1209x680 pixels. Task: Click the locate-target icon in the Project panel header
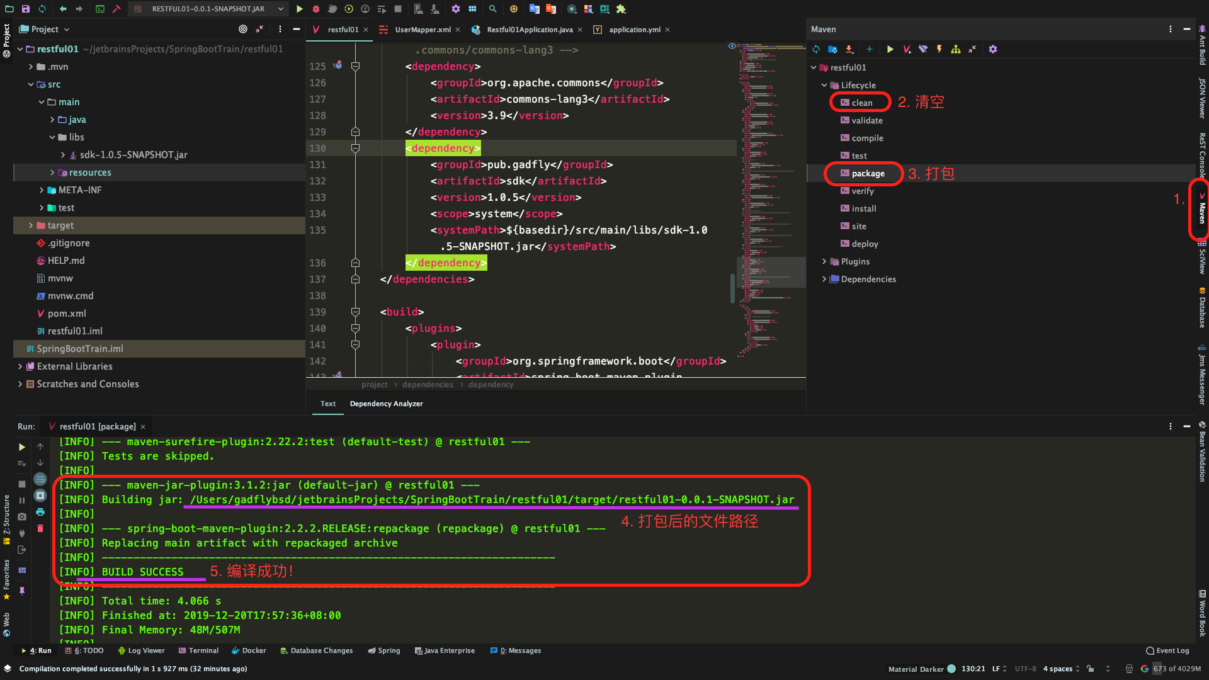[x=243, y=29]
